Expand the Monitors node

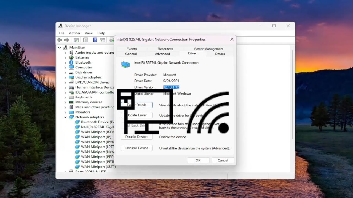pyautogui.click(x=65, y=112)
